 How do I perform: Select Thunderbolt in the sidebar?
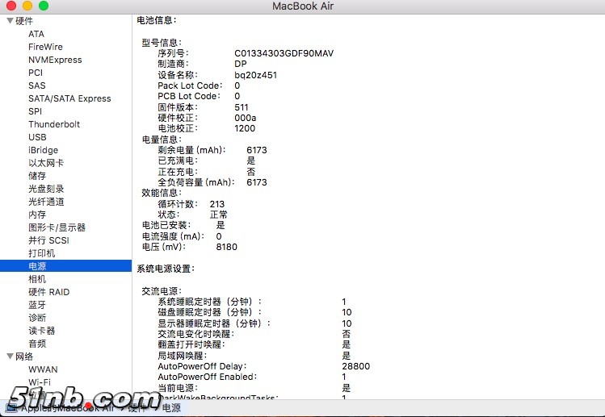54,124
